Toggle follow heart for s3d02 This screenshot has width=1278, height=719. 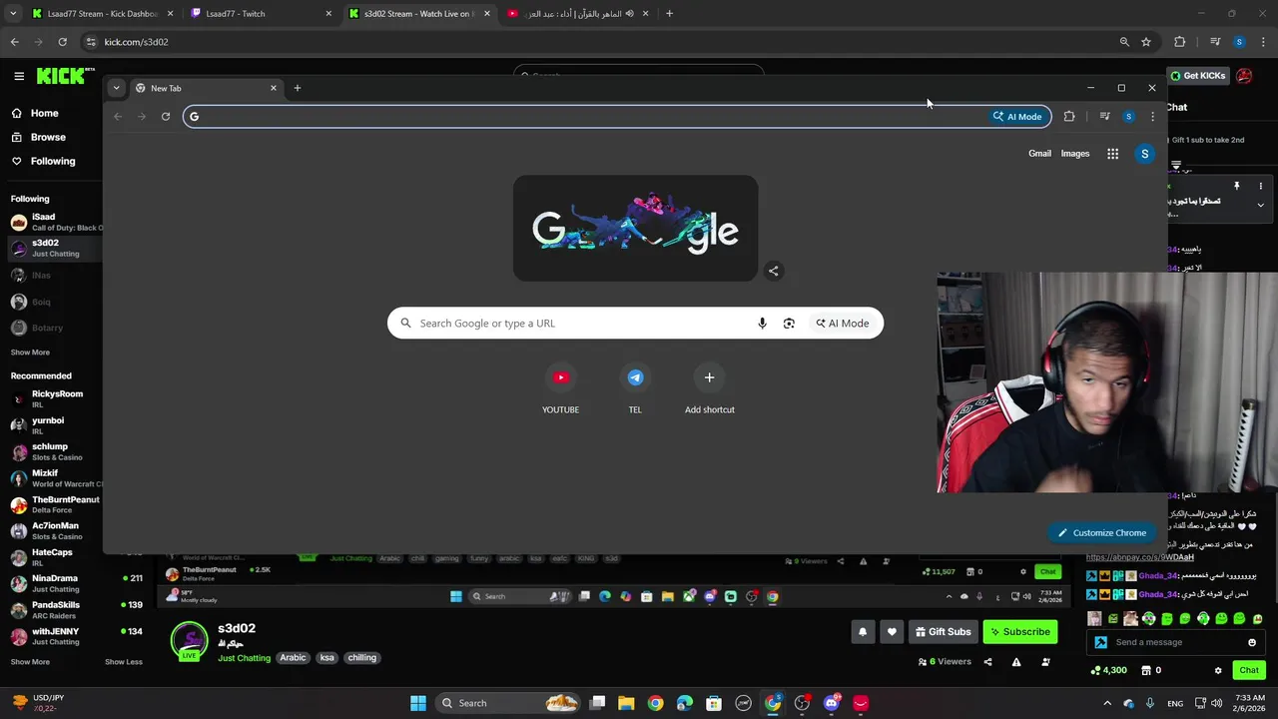click(892, 631)
